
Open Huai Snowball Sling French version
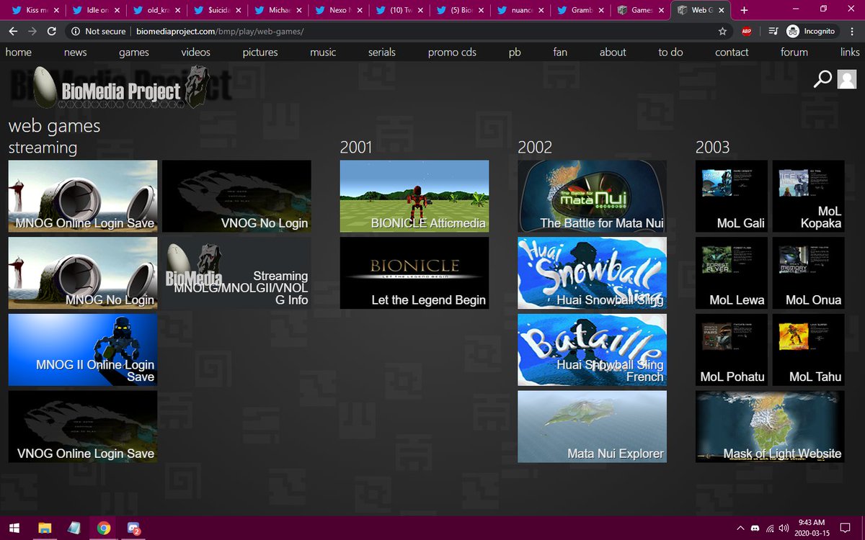592,350
